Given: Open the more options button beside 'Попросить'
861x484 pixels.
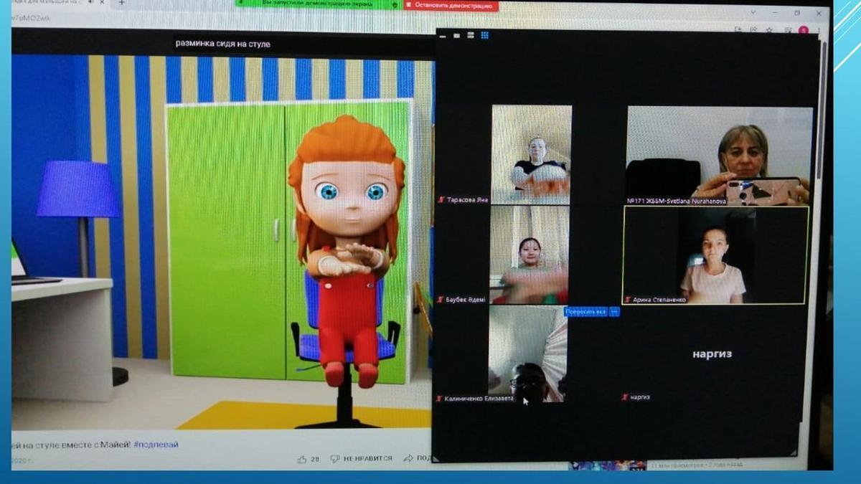Looking at the screenshot, I should (614, 312).
